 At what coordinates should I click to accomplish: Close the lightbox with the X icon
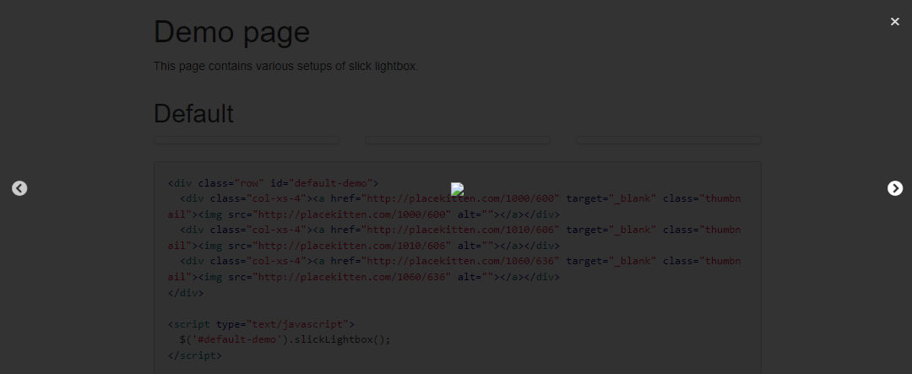pos(894,21)
